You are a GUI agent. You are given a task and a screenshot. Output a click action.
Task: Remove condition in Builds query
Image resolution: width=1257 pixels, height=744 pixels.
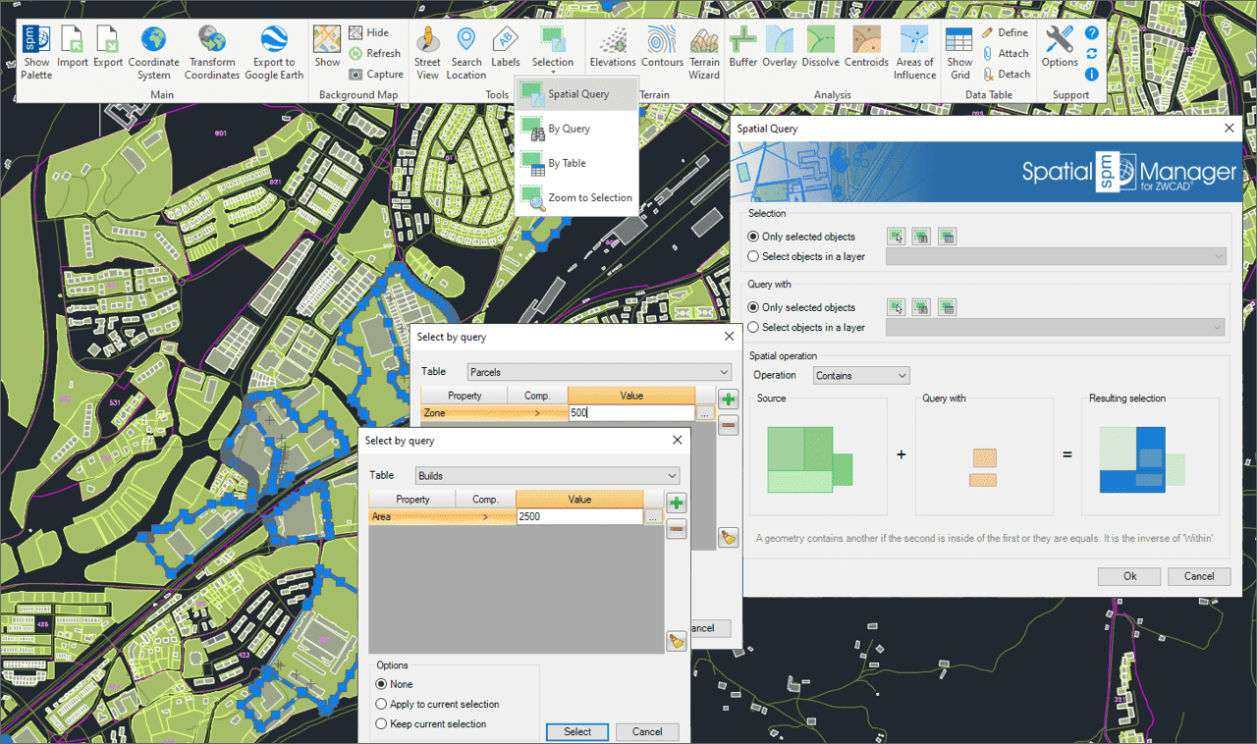coord(676,529)
